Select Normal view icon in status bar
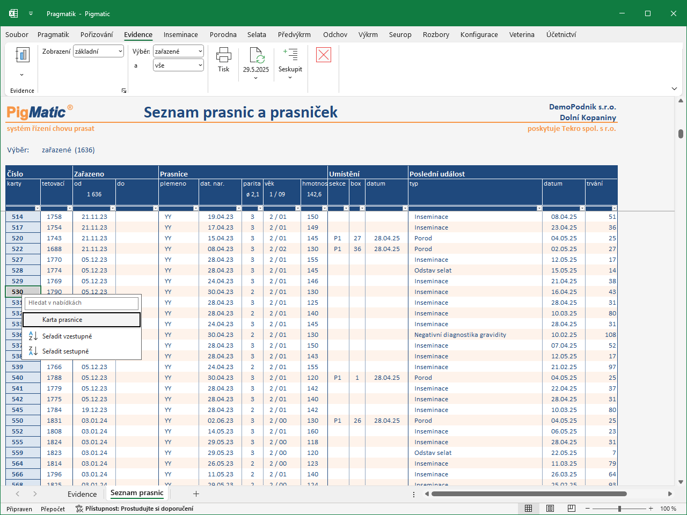 click(x=529, y=509)
